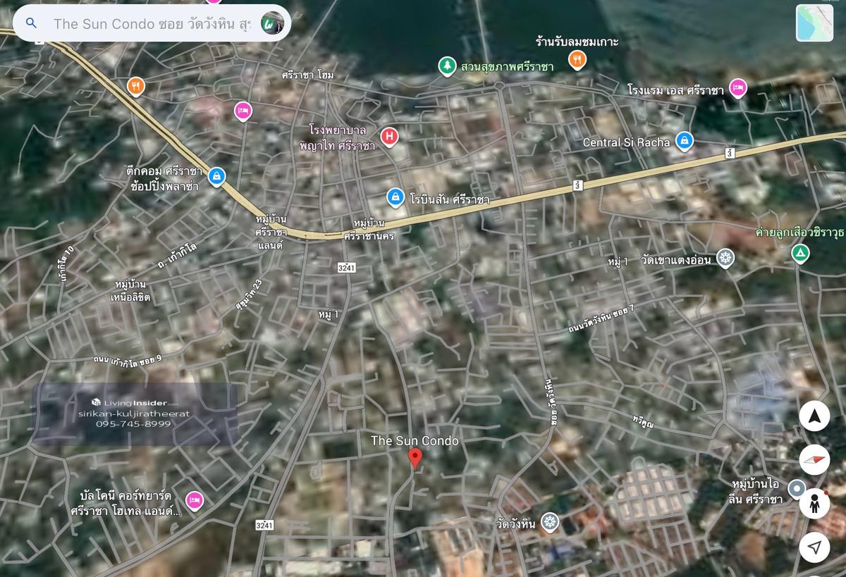
Task: Click the โรบินสัน ศรีราชา shopping marker
Action: click(x=395, y=198)
